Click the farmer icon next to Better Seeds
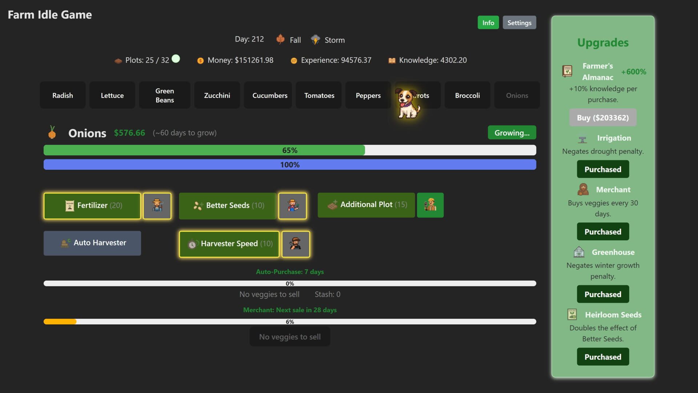The image size is (698, 393). pos(293,206)
